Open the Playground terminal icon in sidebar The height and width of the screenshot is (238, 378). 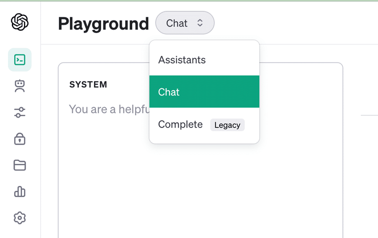click(x=20, y=60)
